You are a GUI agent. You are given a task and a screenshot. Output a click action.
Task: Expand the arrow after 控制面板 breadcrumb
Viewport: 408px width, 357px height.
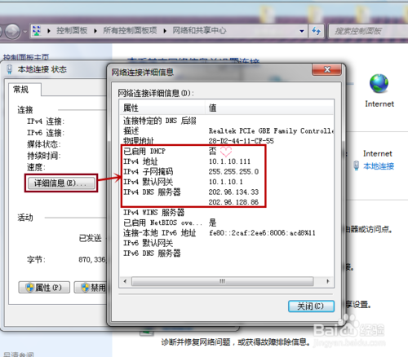click(x=95, y=31)
